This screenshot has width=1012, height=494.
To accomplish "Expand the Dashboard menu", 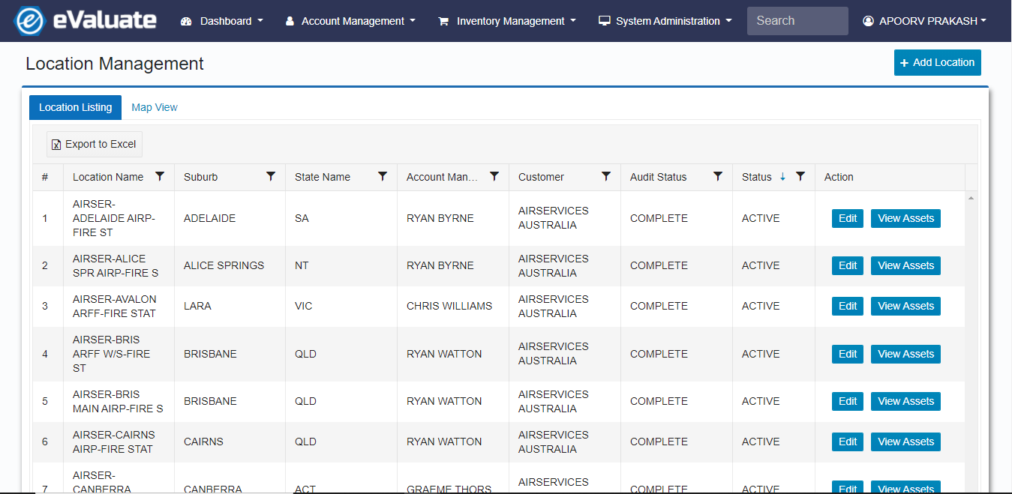I will (222, 21).
